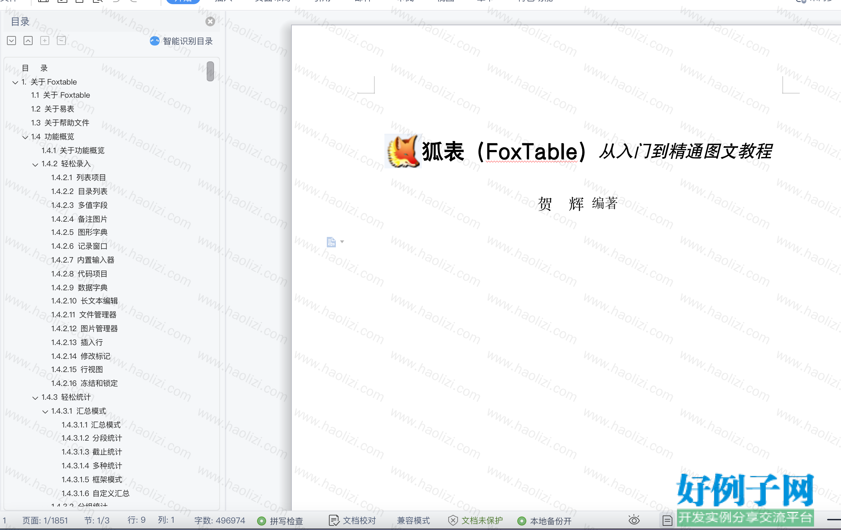Jump to 1.4.3.1.1 汇总模式
The image size is (841, 530).
(x=91, y=425)
